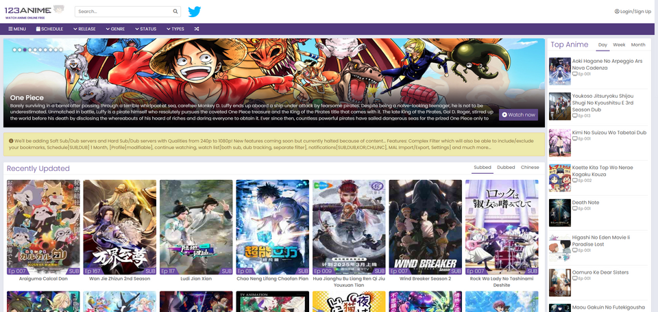Click Aoki Hagane No Arpeggio thumbnail
The width and height of the screenshot is (658, 312).
560,71
